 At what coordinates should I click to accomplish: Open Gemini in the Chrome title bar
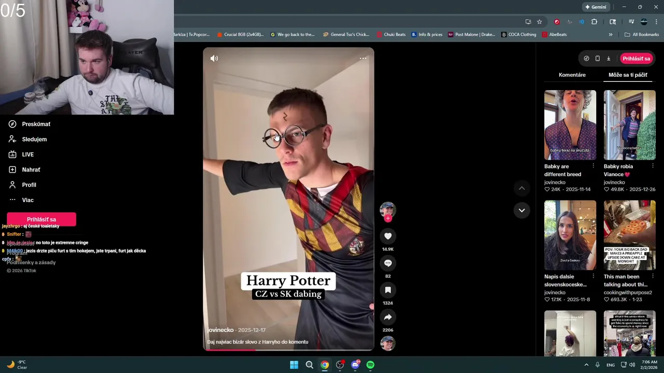pos(596,7)
